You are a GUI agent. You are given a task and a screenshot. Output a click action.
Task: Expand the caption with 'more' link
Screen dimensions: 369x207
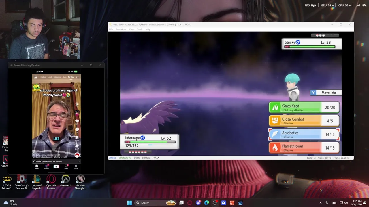(x=64, y=157)
